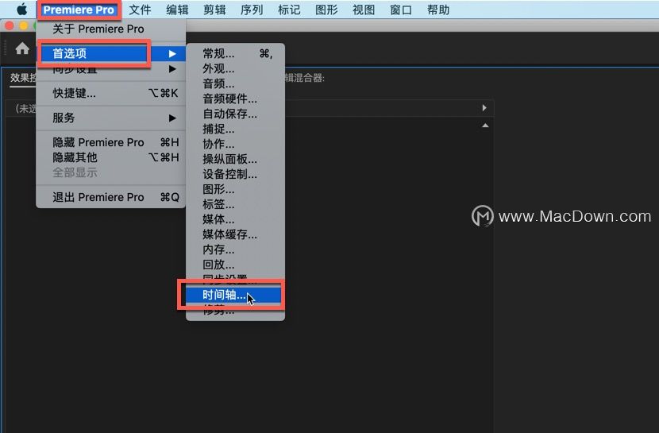Open the Premiere Pro application menu
Viewport: 659px width, 433px height.
pos(79,10)
